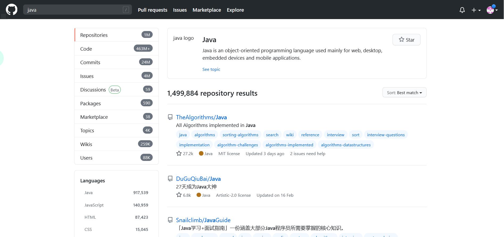Select the Topics search category

(x=116, y=130)
